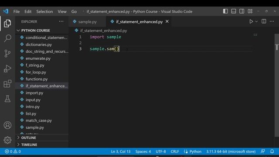Open input.py in explorer
The image size is (279, 157).
[42, 100]
